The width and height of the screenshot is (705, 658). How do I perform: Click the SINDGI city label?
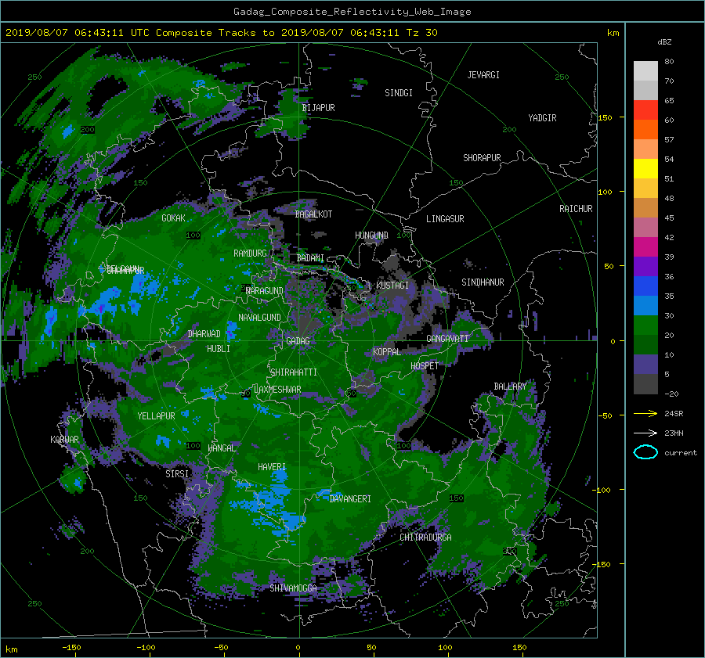coord(399,93)
